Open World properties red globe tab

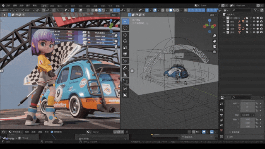pyautogui.click(x=222, y=130)
